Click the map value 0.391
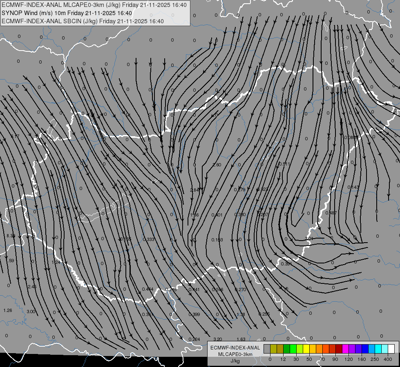Image resolution: width=400 pixels, height=367 pixels. click(286, 264)
